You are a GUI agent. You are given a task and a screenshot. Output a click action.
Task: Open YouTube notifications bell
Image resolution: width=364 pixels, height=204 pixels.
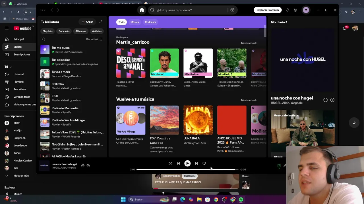344,28
